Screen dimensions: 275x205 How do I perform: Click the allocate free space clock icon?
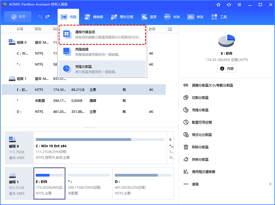click(x=186, y=122)
